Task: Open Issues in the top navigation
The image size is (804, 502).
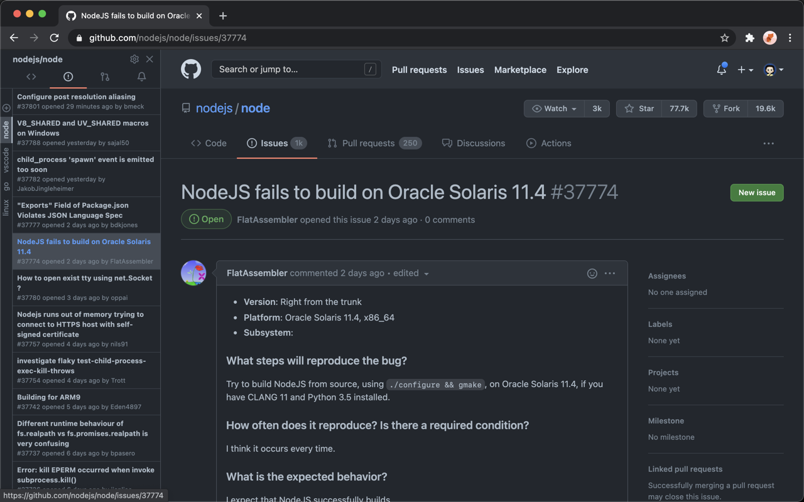Action: click(x=470, y=70)
